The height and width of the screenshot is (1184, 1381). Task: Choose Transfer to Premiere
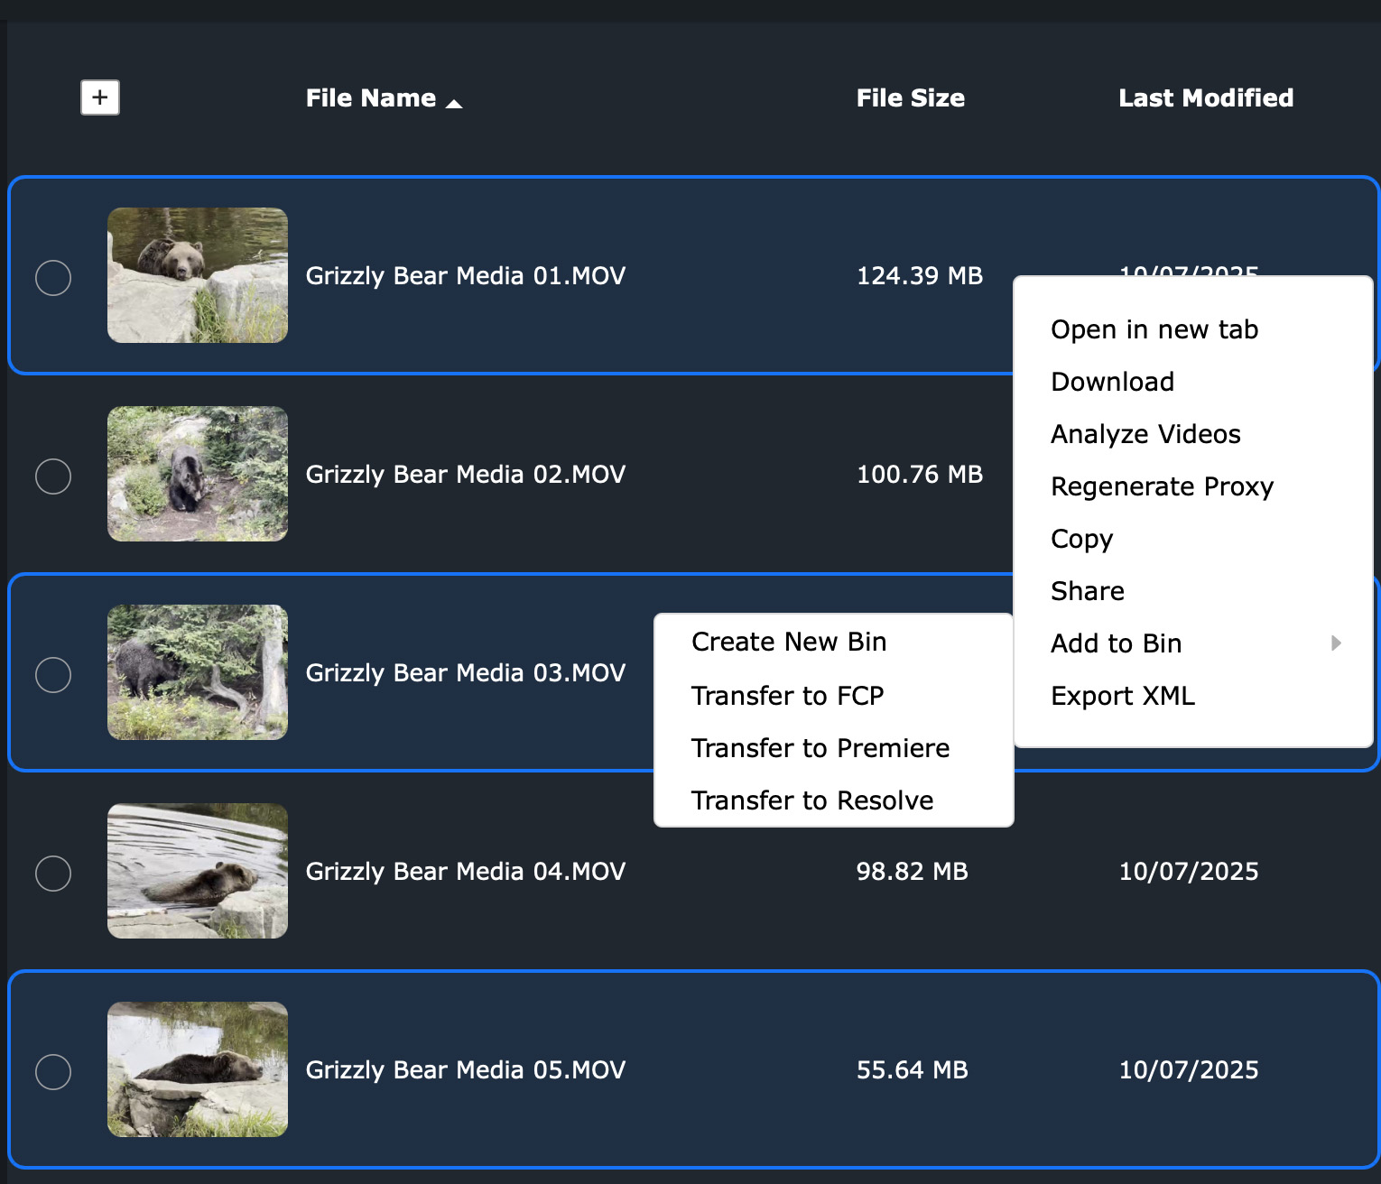pyautogui.click(x=820, y=748)
